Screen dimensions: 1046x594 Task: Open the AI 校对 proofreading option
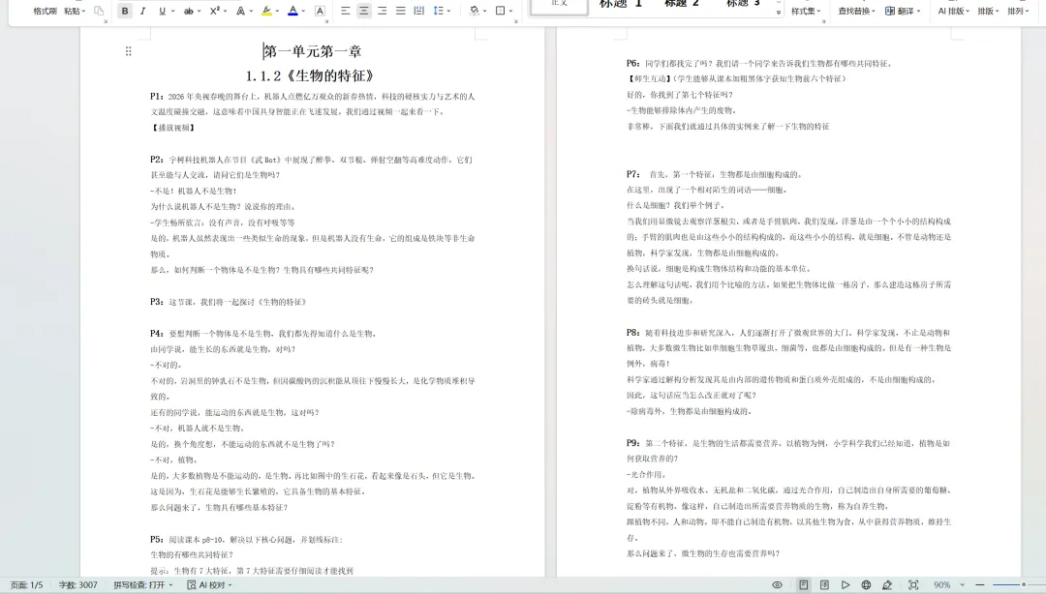[x=209, y=584]
